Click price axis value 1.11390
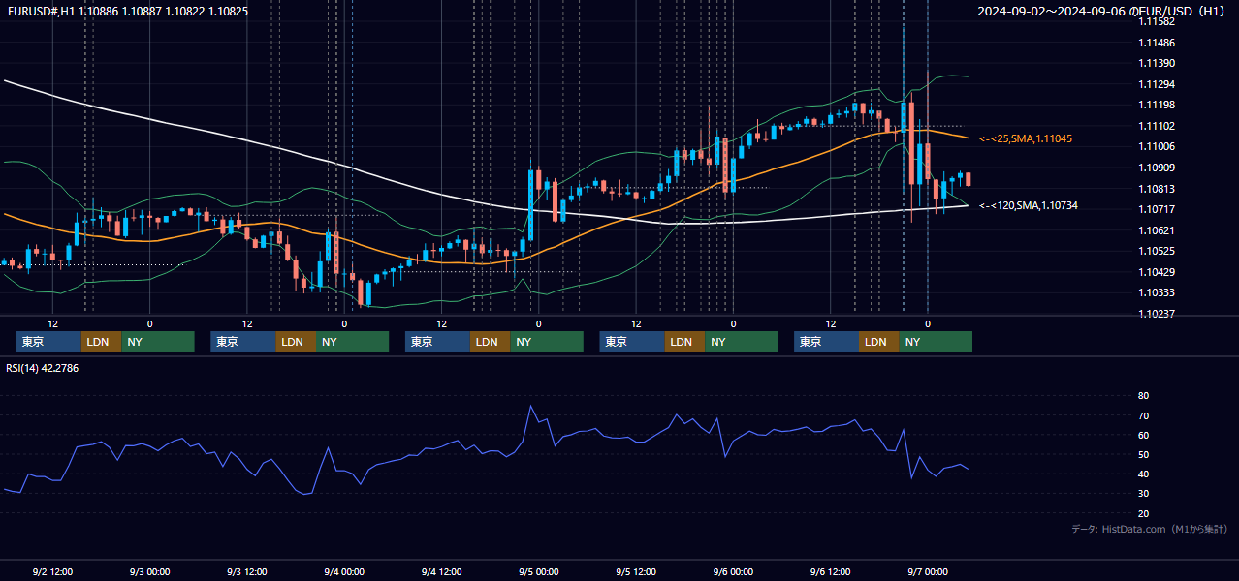Screen dimensions: 1239x581 pyautogui.click(x=1157, y=63)
